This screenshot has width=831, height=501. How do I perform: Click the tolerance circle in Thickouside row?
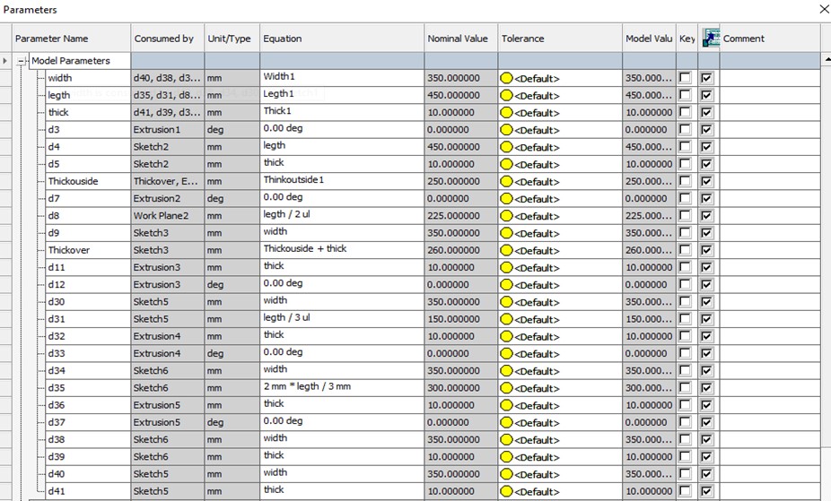pos(506,181)
